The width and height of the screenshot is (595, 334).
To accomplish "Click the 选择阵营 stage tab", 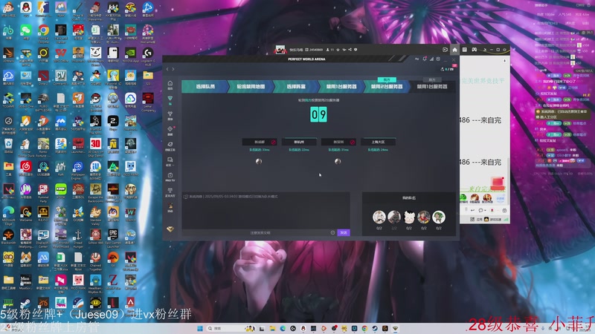I will tap(296, 86).
